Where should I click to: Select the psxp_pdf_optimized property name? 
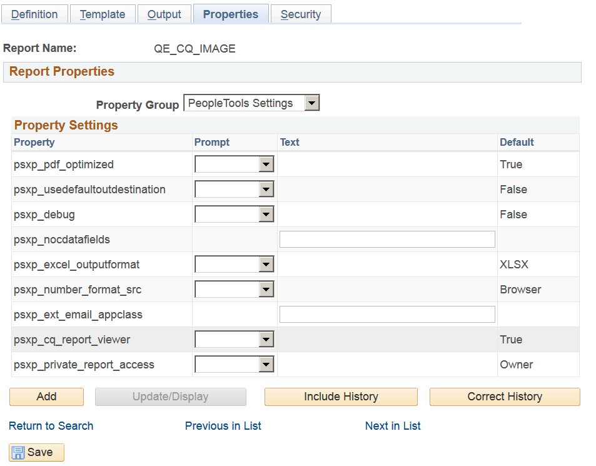64,165
